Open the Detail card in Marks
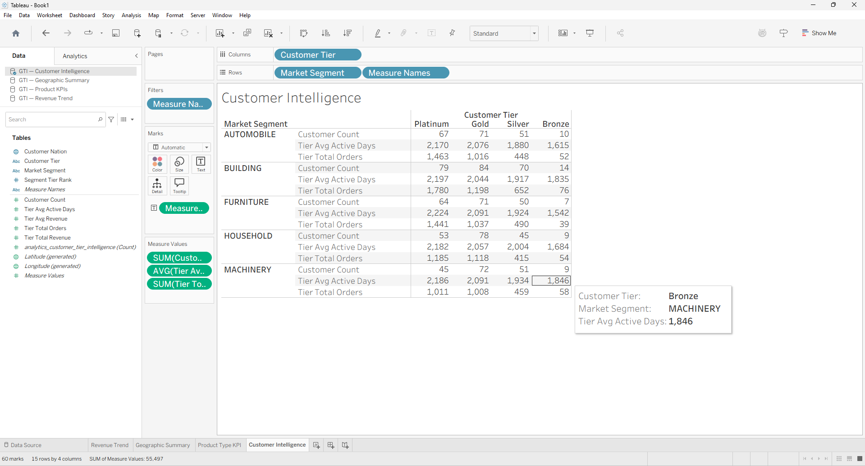Image resolution: width=865 pixels, height=466 pixels. (157, 186)
